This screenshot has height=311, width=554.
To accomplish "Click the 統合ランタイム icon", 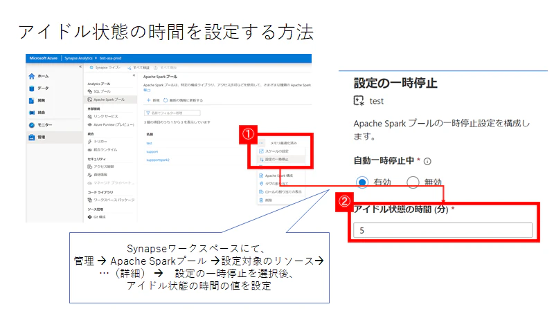I will (x=90, y=150).
